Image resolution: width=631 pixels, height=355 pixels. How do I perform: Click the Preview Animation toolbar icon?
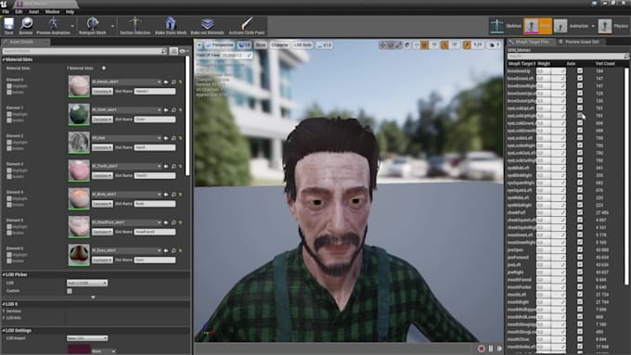(x=53, y=23)
